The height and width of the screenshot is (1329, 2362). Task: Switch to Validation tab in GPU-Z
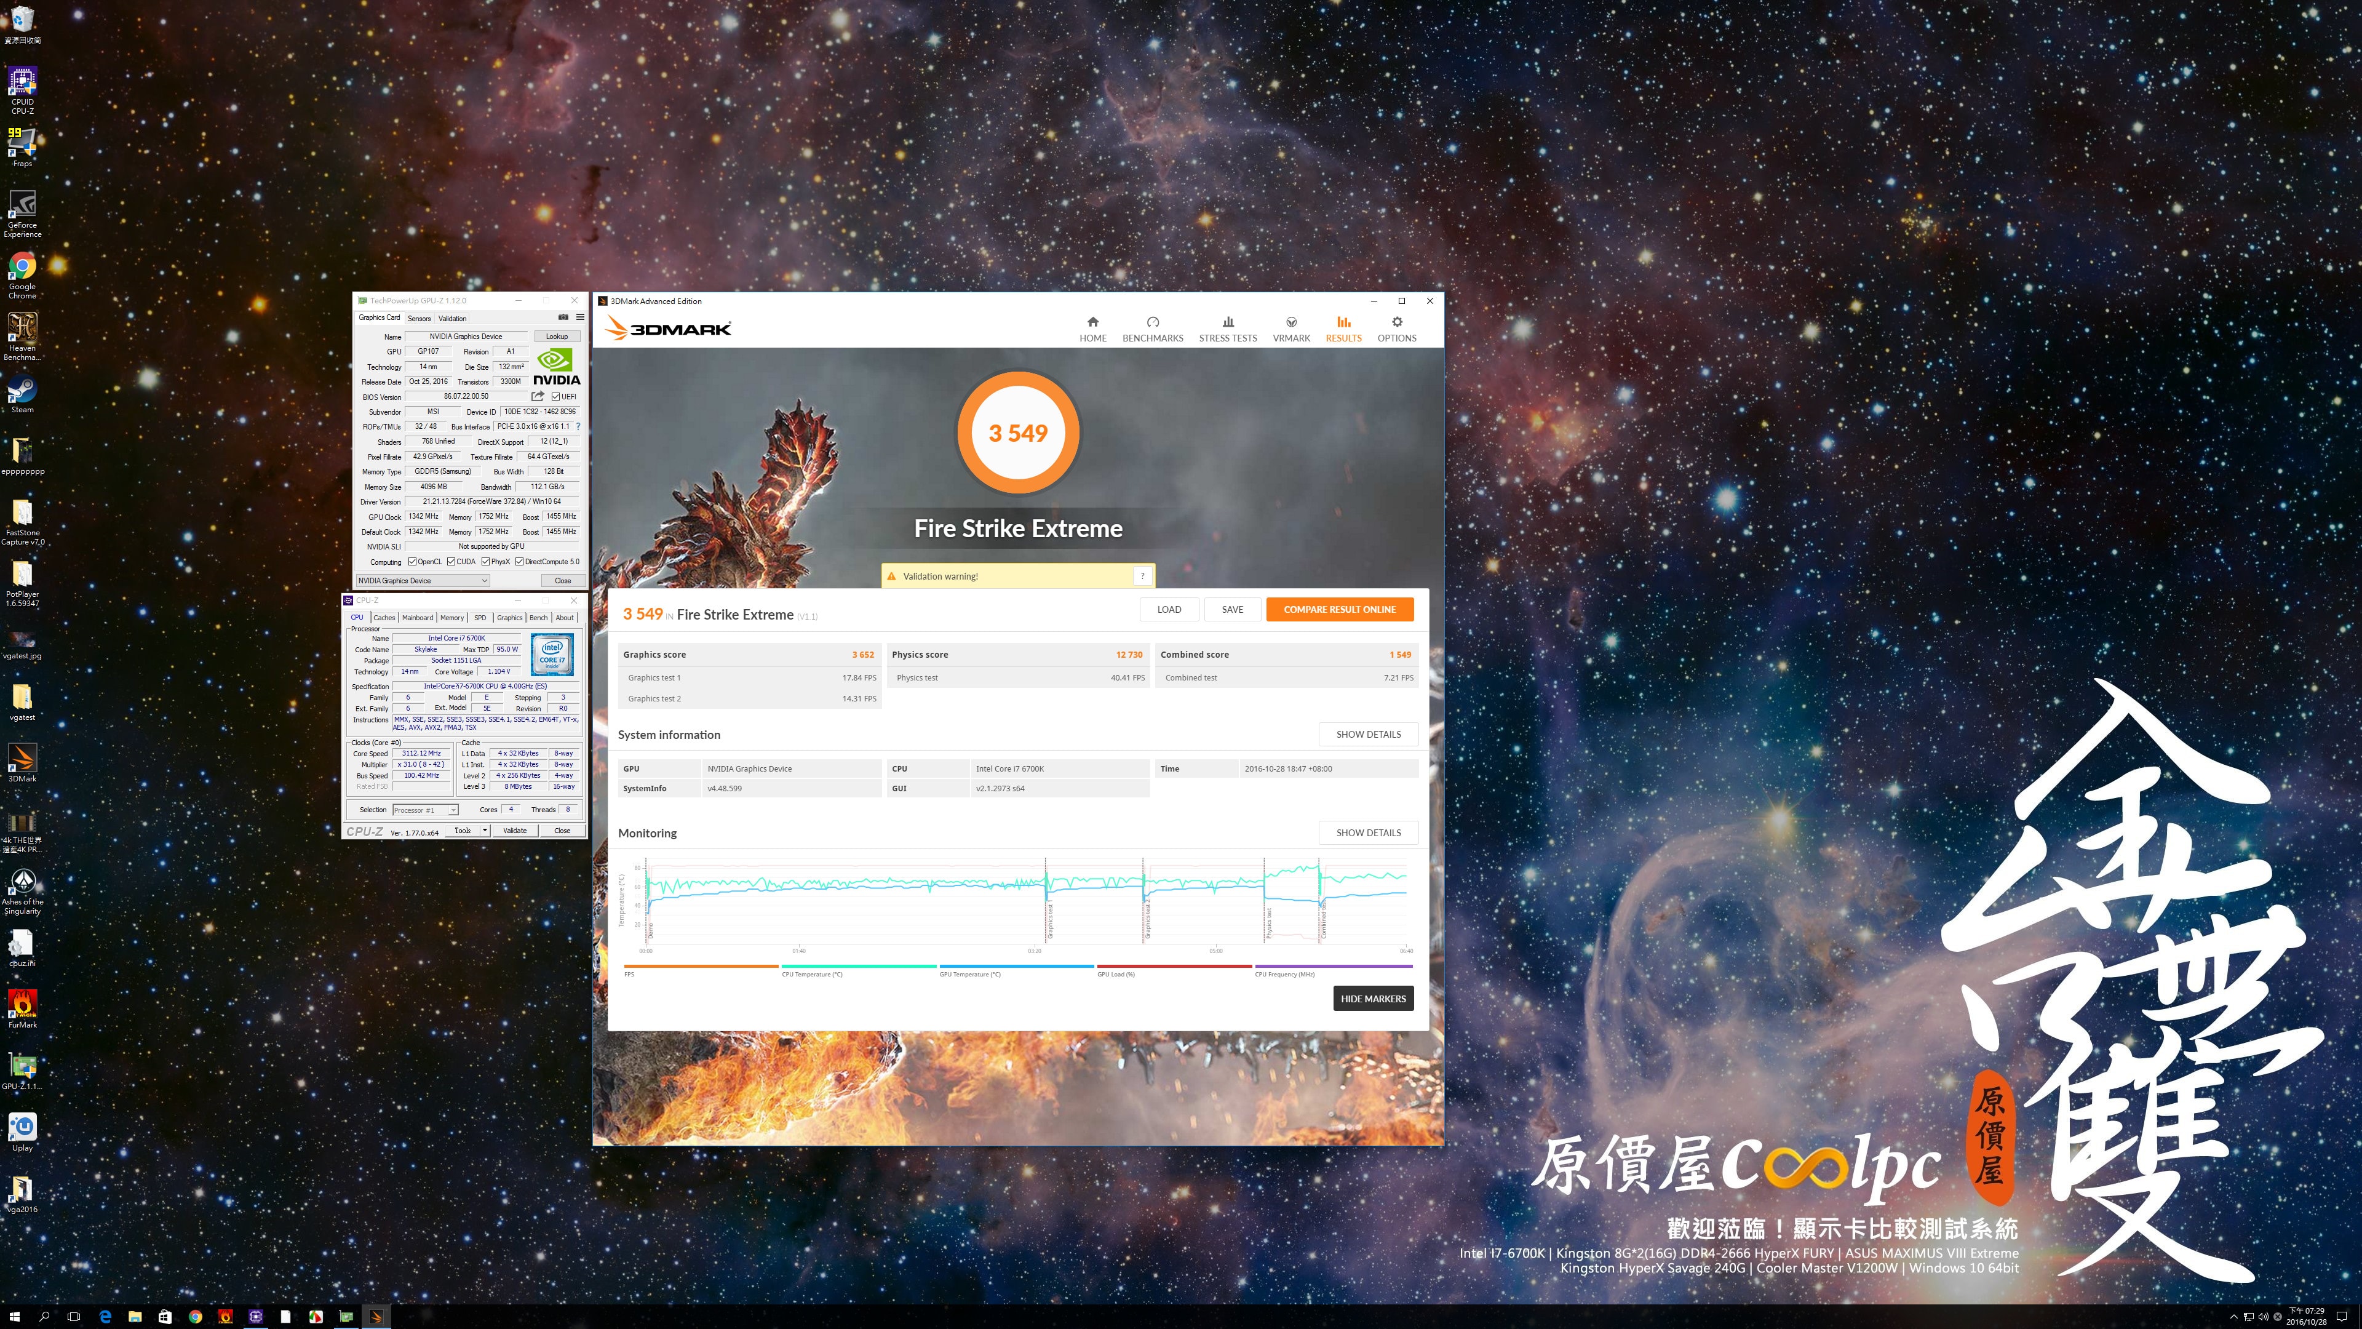[452, 318]
